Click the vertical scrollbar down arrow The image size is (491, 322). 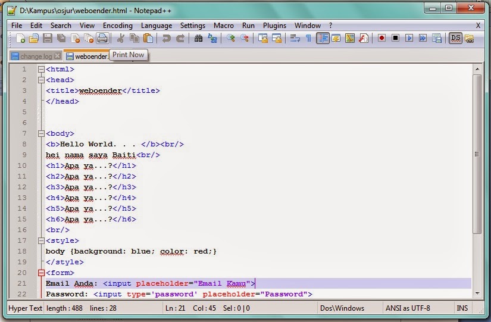coord(477,293)
